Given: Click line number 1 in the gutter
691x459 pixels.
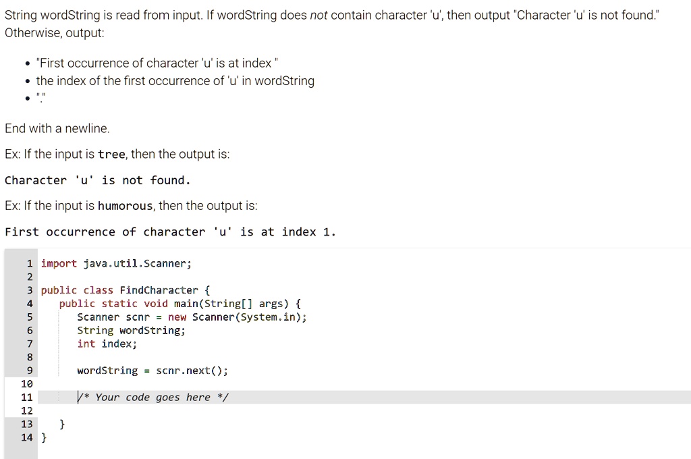Looking at the screenshot, I should click(30, 263).
